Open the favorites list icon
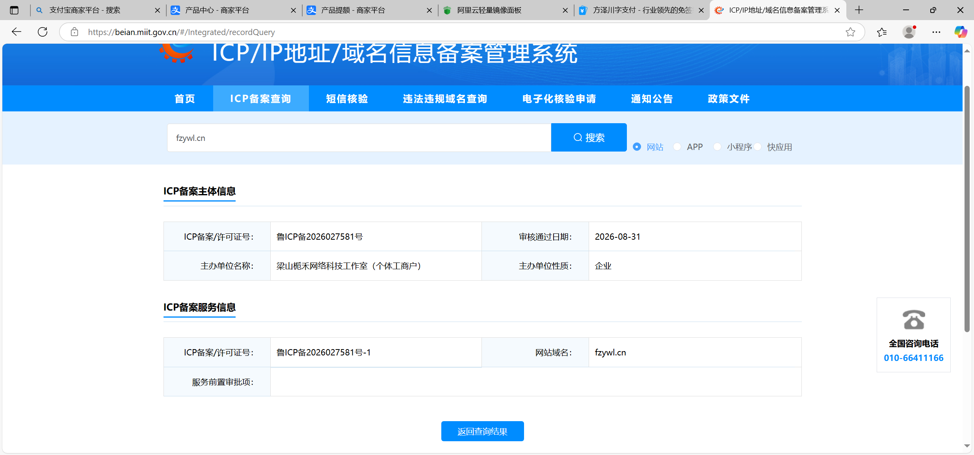This screenshot has height=455, width=974. (x=882, y=32)
